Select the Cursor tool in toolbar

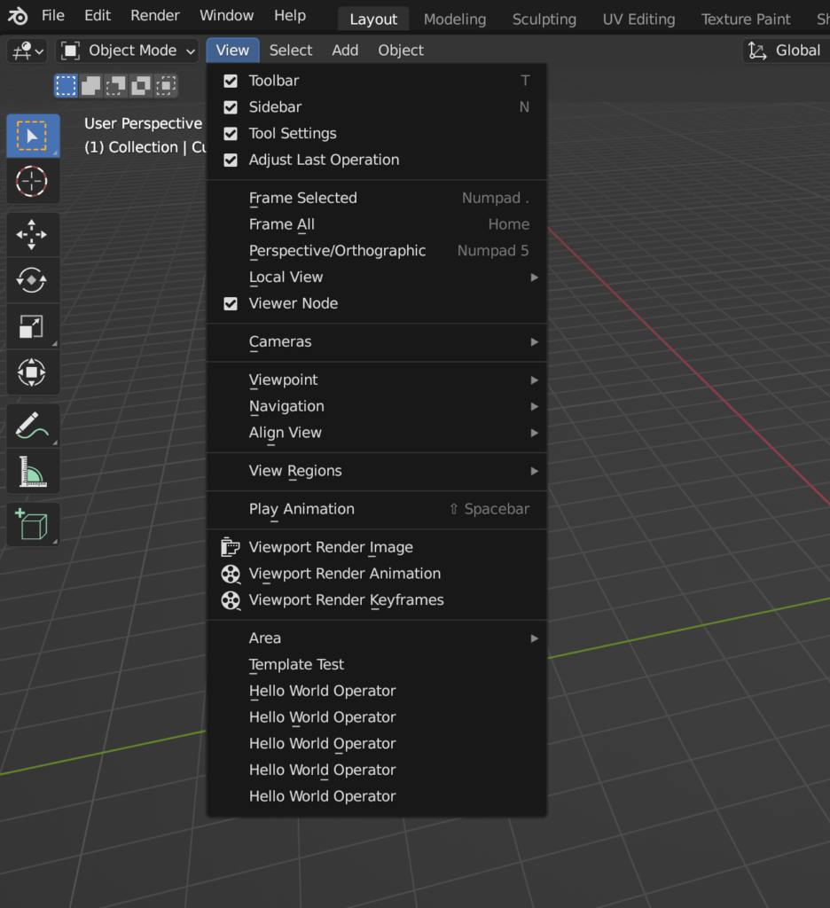click(x=32, y=181)
